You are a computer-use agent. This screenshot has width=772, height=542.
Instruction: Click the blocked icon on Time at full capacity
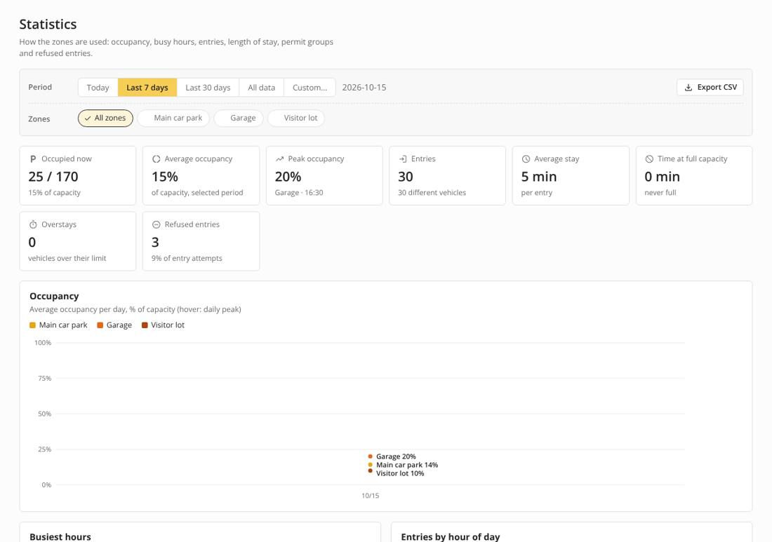pyautogui.click(x=649, y=159)
